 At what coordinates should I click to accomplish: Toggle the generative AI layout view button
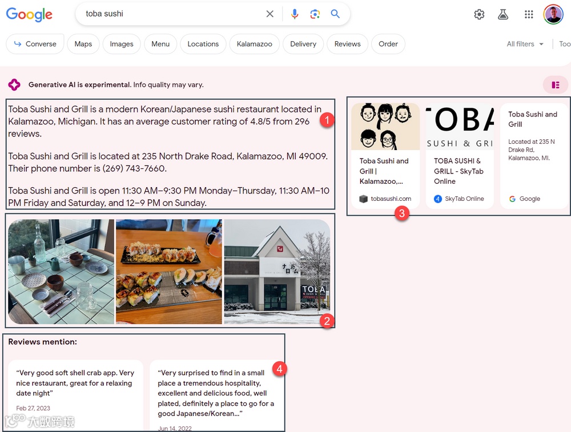click(556, 85)
